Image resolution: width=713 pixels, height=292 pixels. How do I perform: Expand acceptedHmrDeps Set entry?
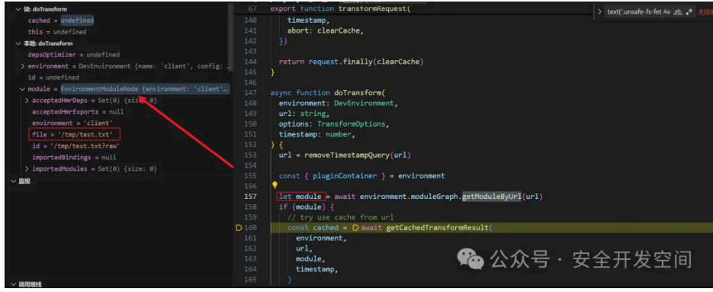(x=27, y=101)
